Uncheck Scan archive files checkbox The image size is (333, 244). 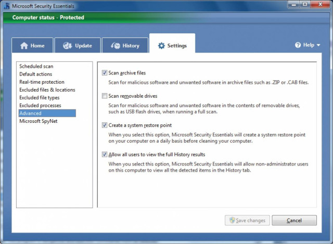105,73
